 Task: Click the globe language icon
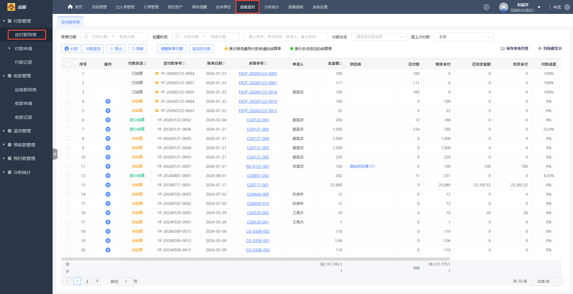click(567, 7)
